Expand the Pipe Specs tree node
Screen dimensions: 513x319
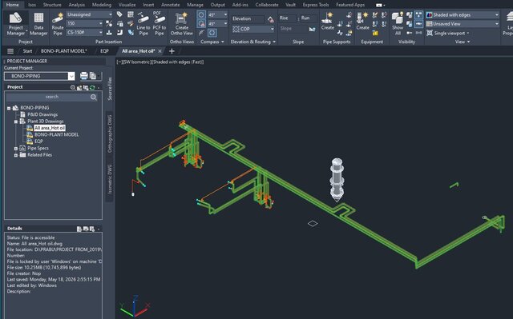click(16, 149)
